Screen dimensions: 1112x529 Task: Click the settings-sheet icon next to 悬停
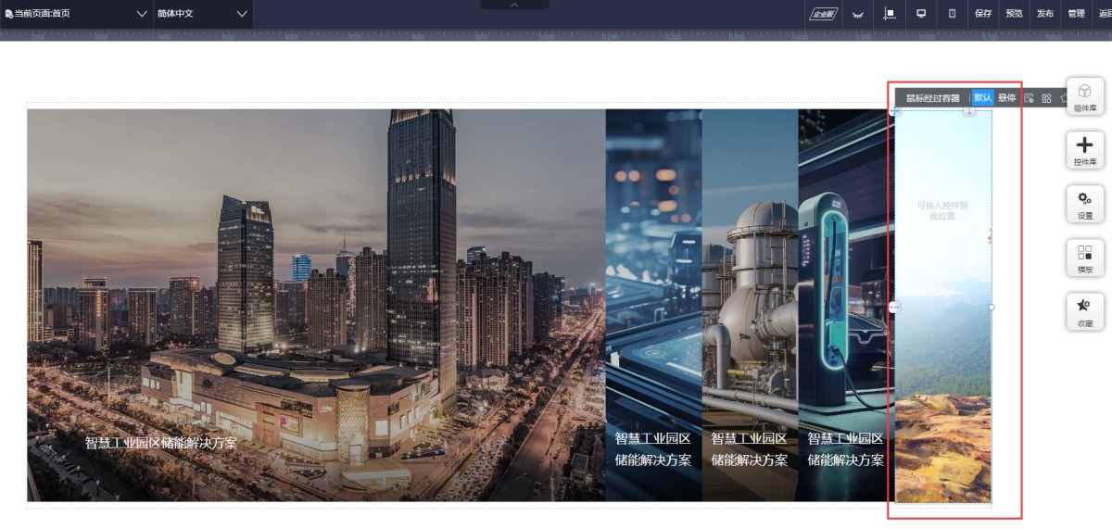[1029, 98]
